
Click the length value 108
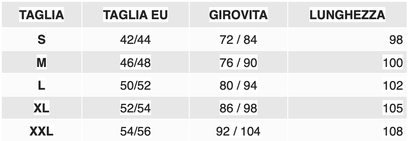[393, 131]
